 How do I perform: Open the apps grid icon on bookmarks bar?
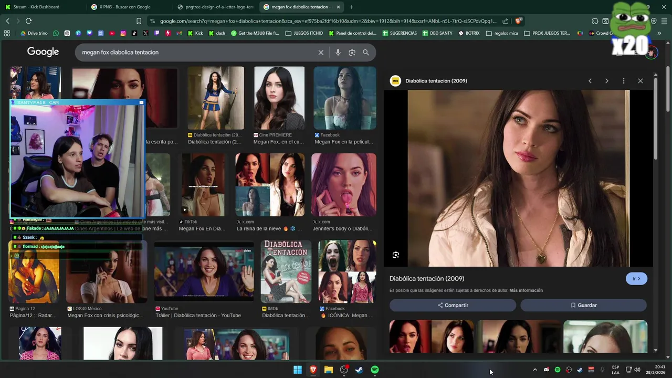7,33
